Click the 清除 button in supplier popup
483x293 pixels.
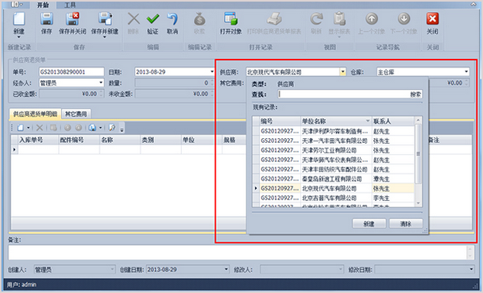coord(406,224)
